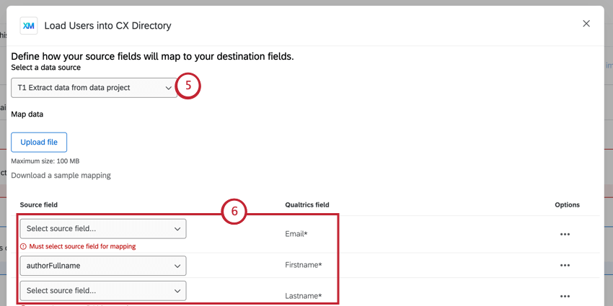Click the XM logo icon
The image size is (613, 306).
click(29, 26)
